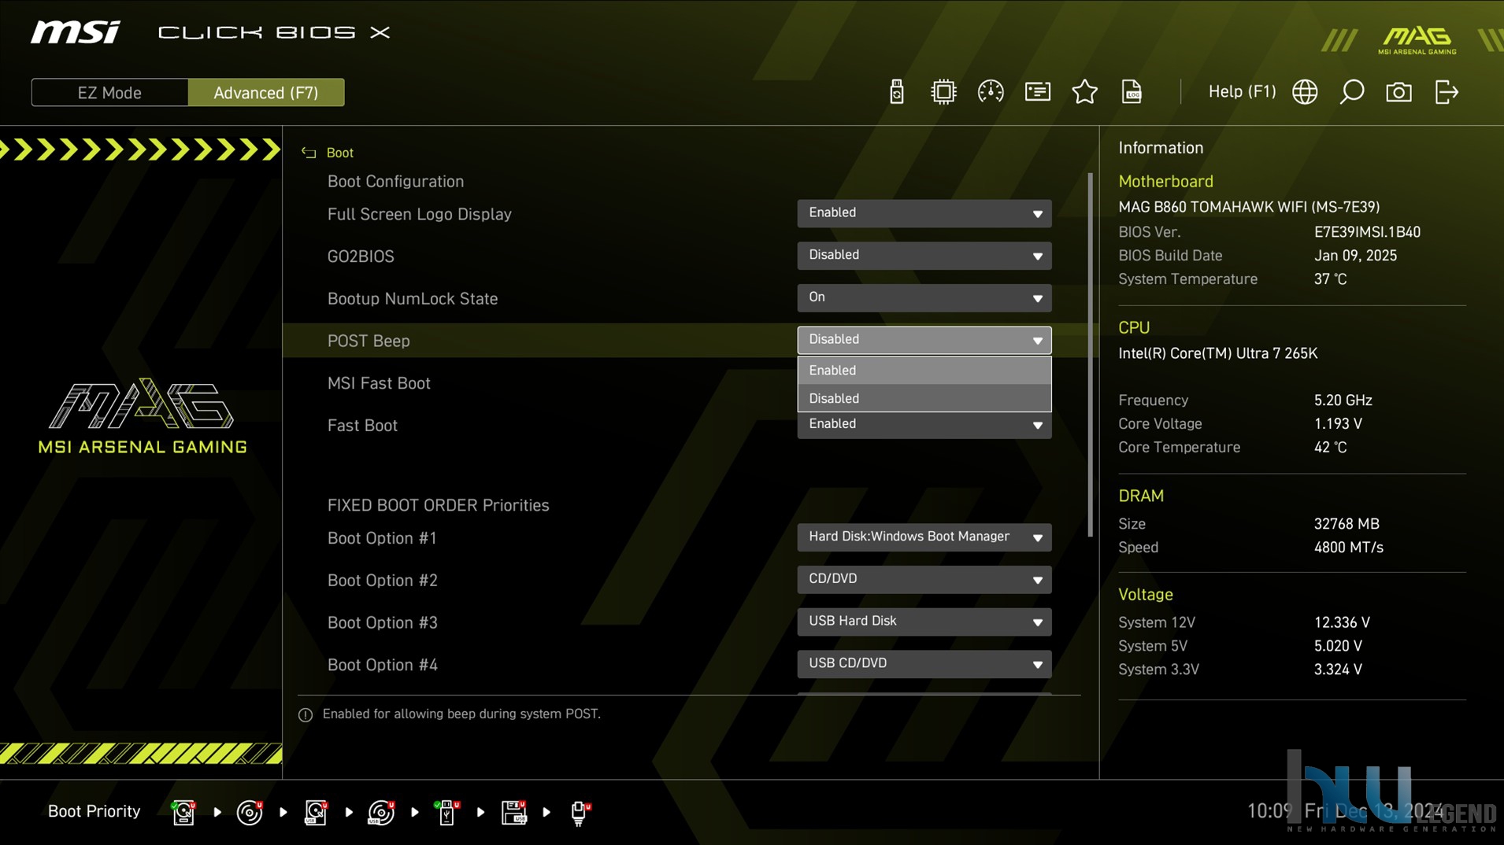Select the CD/DVD disc boot priority icon
1504x845 pixels.
(250, 812)
